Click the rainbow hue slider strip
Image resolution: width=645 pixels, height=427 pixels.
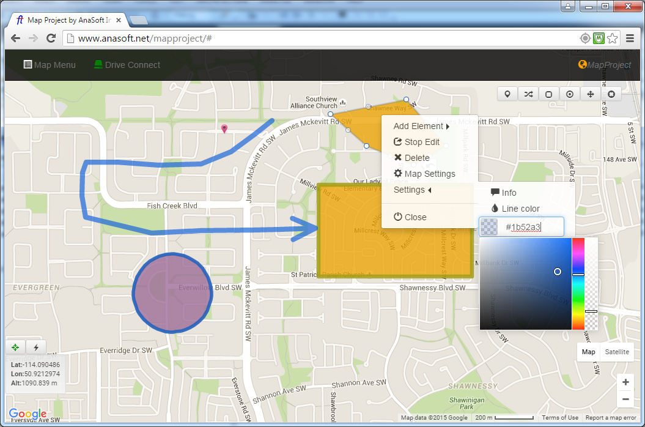pos(578,284)
